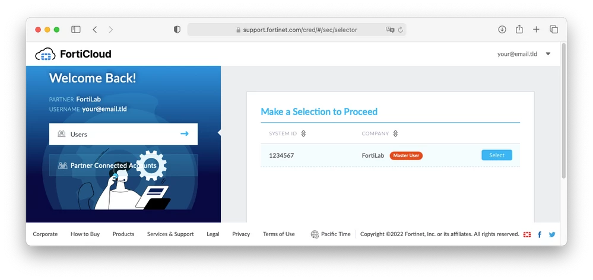The width and height of the screenshot is (593, 280).
Task: Open the Fortinet red logo icon in footer
Action: 527,234
